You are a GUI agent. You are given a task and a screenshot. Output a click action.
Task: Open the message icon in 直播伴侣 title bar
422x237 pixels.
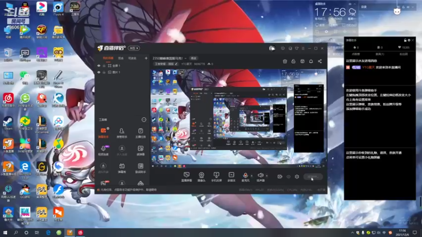tap(283, 48)
